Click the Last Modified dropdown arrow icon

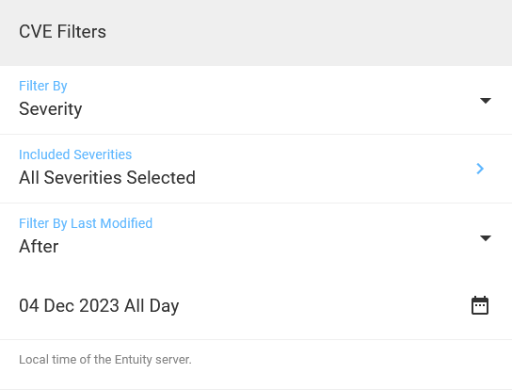tap(486, 238)
